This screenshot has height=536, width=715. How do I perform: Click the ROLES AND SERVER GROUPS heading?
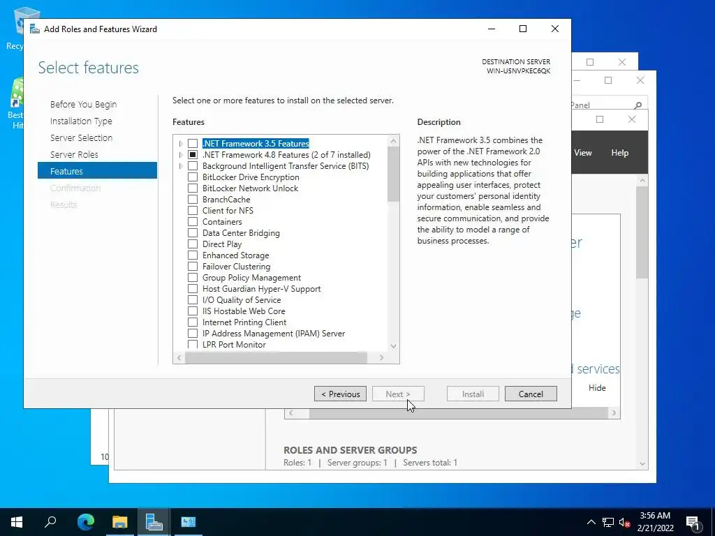[x=351, y=450]
